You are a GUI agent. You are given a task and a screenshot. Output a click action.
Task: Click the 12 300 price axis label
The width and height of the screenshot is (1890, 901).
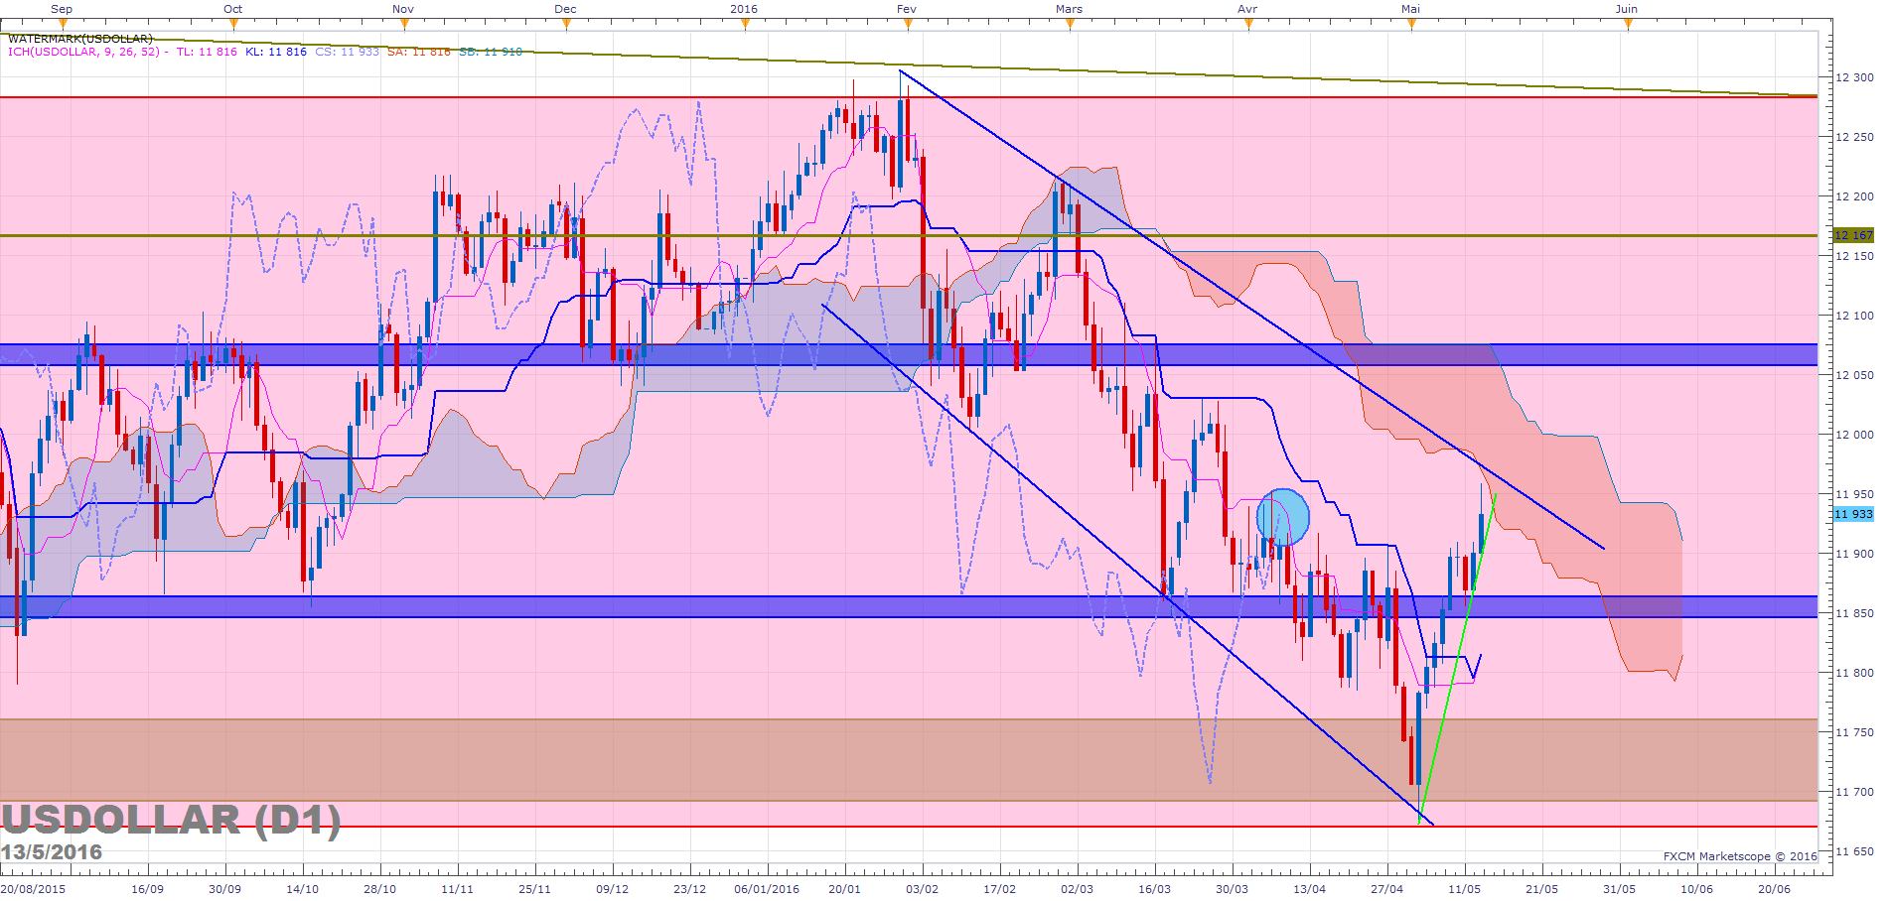pyautogui.click(x=1854, y=77)
